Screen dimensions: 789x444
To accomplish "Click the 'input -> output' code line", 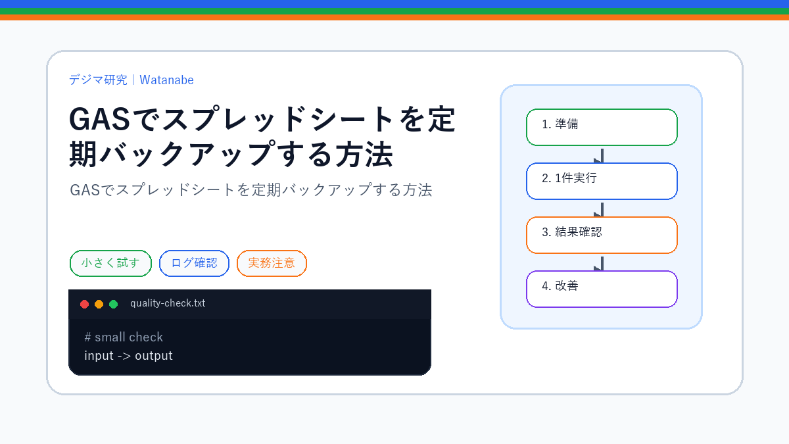I will click(128, 356).
